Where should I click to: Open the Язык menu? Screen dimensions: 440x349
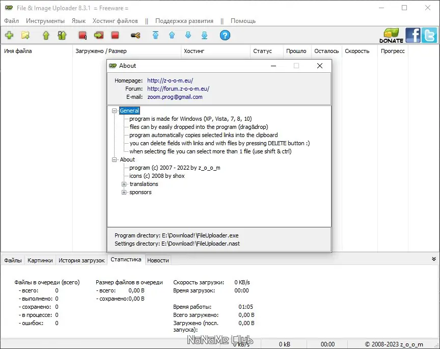click(x=78, y=21)
